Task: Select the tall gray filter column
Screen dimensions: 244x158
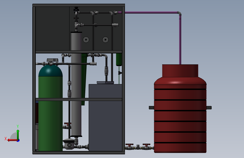Action: pyautogui.click(x=76, y=84)
